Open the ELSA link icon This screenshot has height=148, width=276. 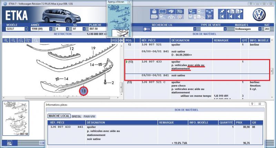[x=192, y=11]
